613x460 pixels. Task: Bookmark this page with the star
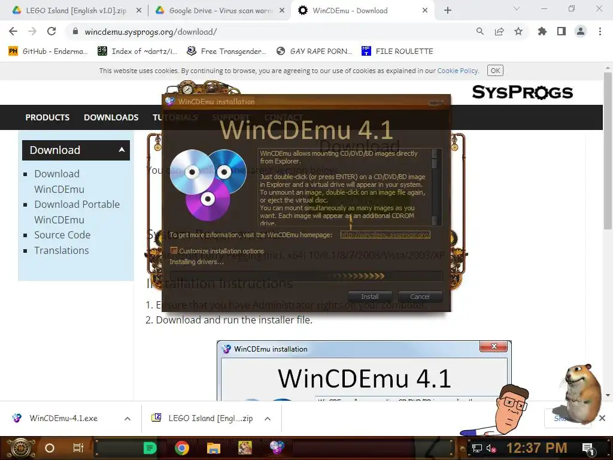(x=518, y=31)
